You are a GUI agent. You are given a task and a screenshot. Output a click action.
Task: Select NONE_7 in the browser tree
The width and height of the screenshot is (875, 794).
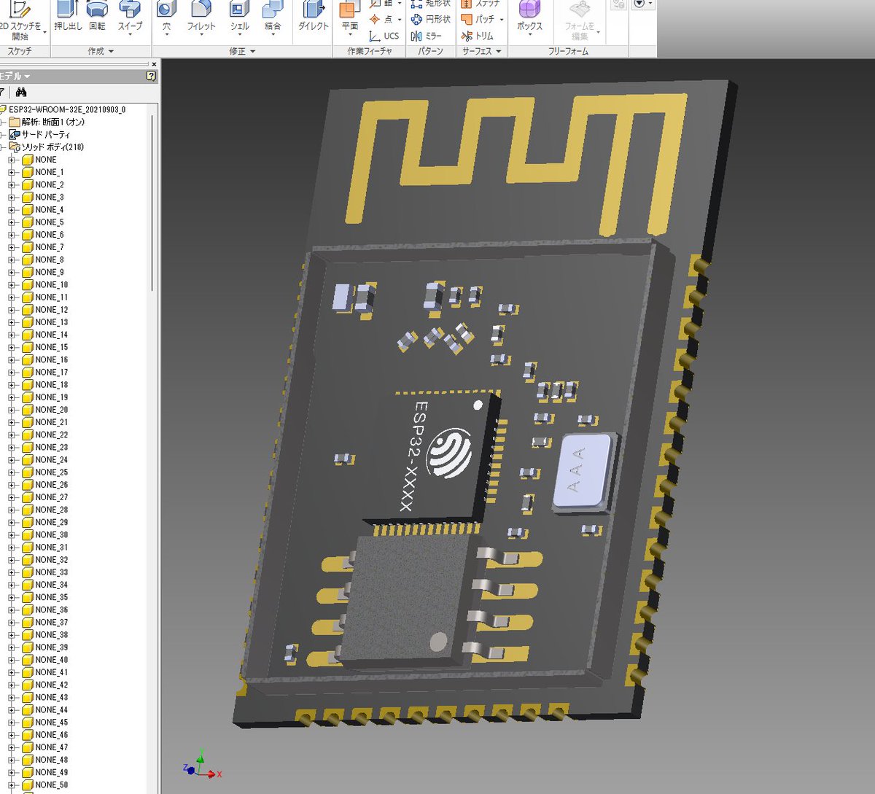click(x=49, y=247)
